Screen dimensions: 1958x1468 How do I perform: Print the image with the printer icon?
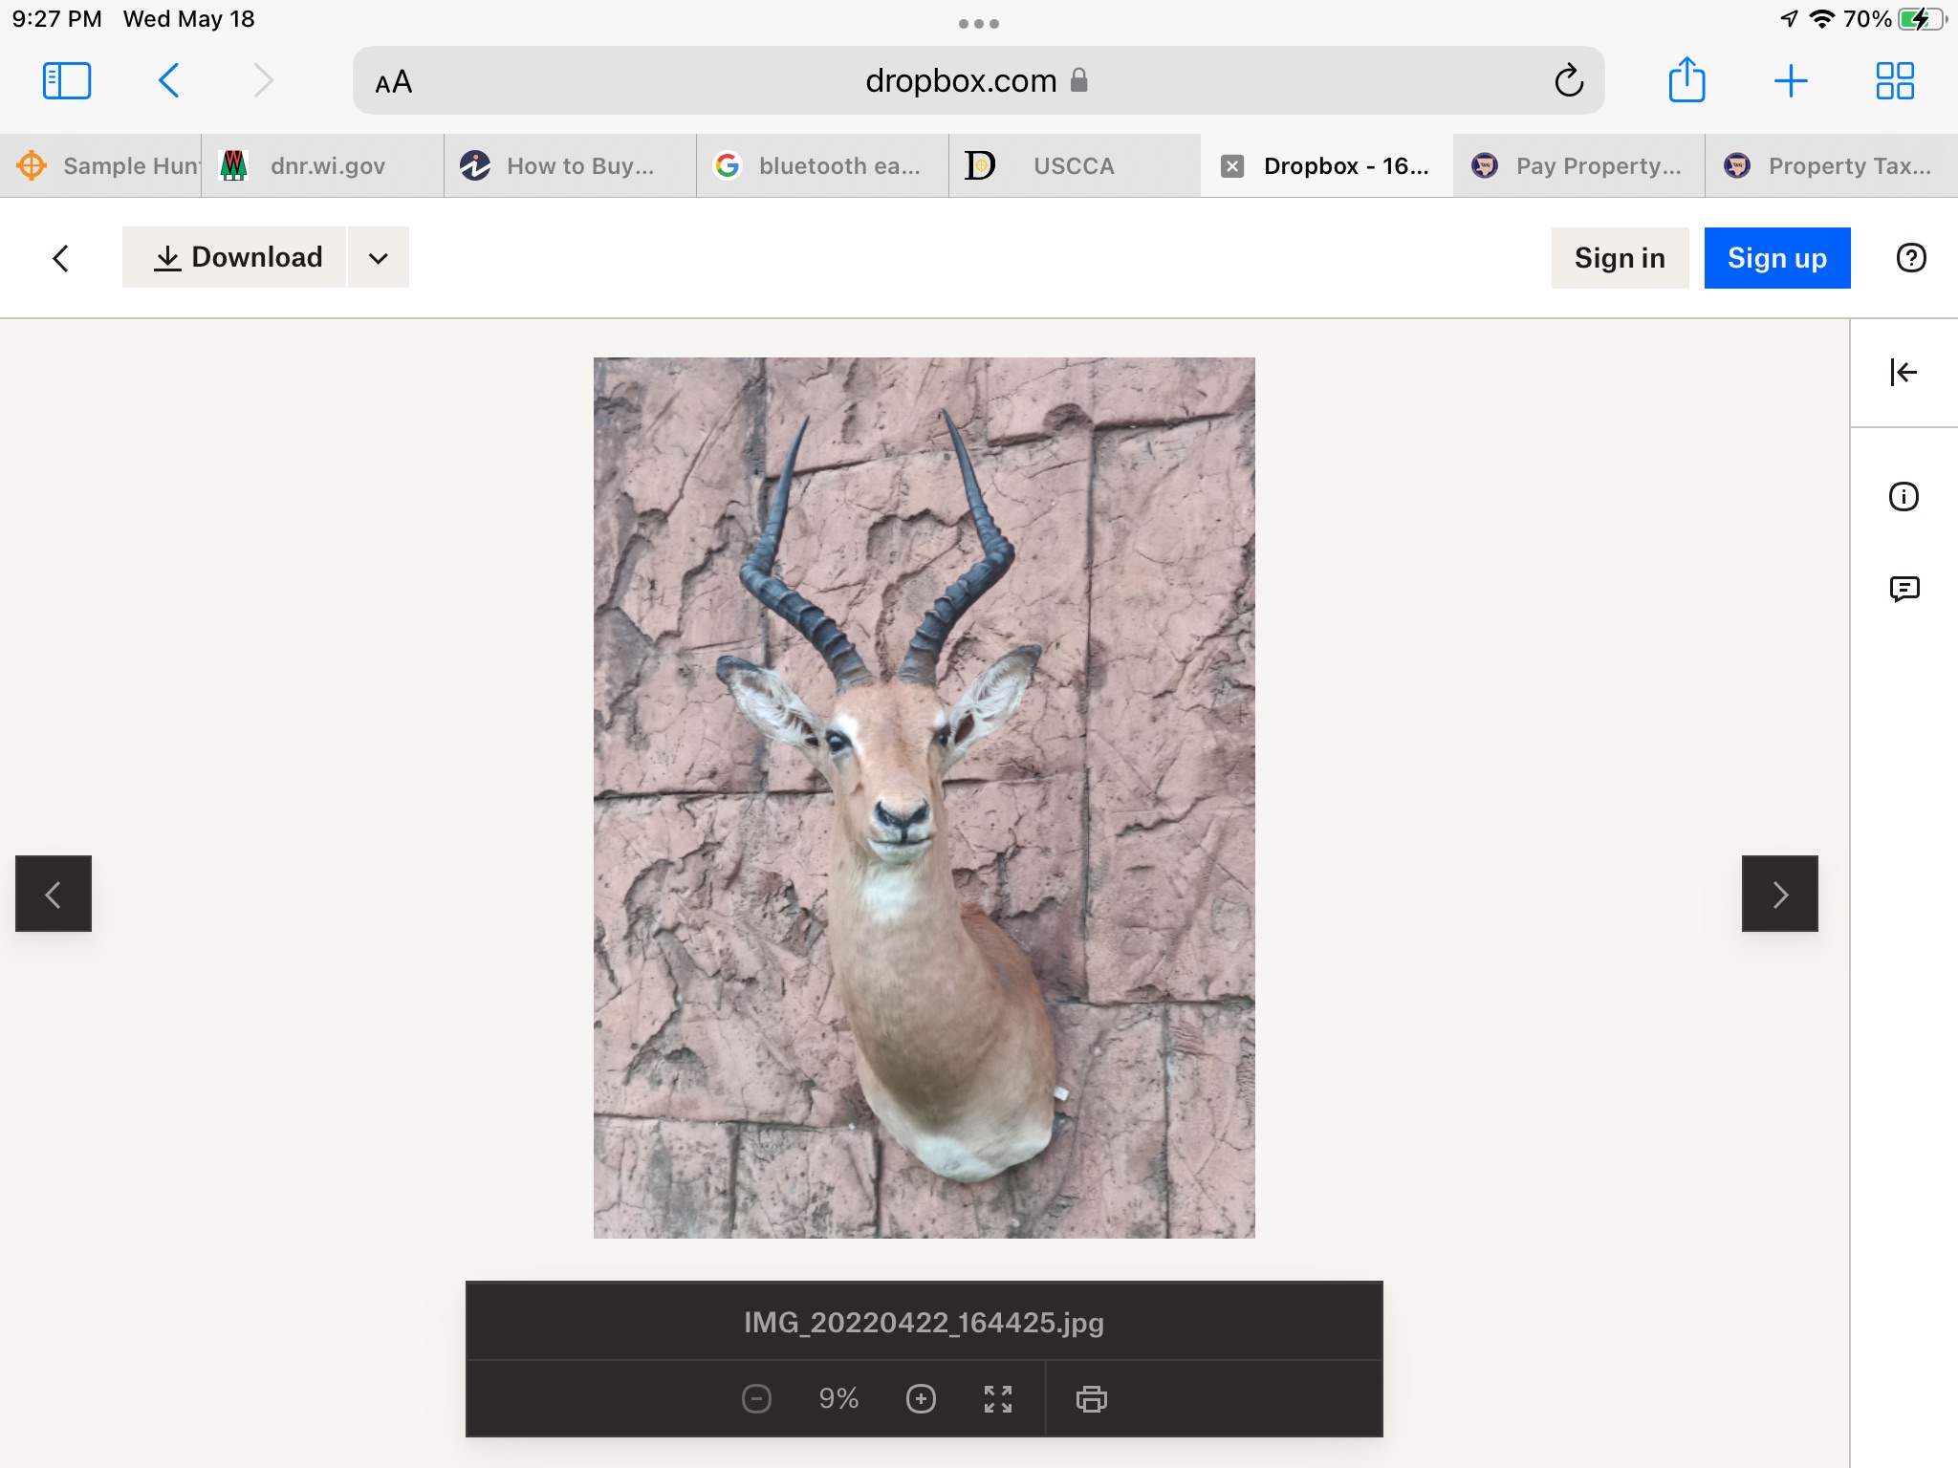coord(1091,1399)
